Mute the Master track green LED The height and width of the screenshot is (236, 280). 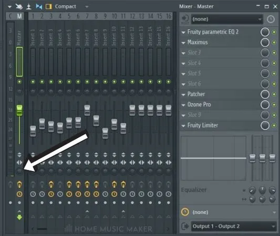(19, 82)
